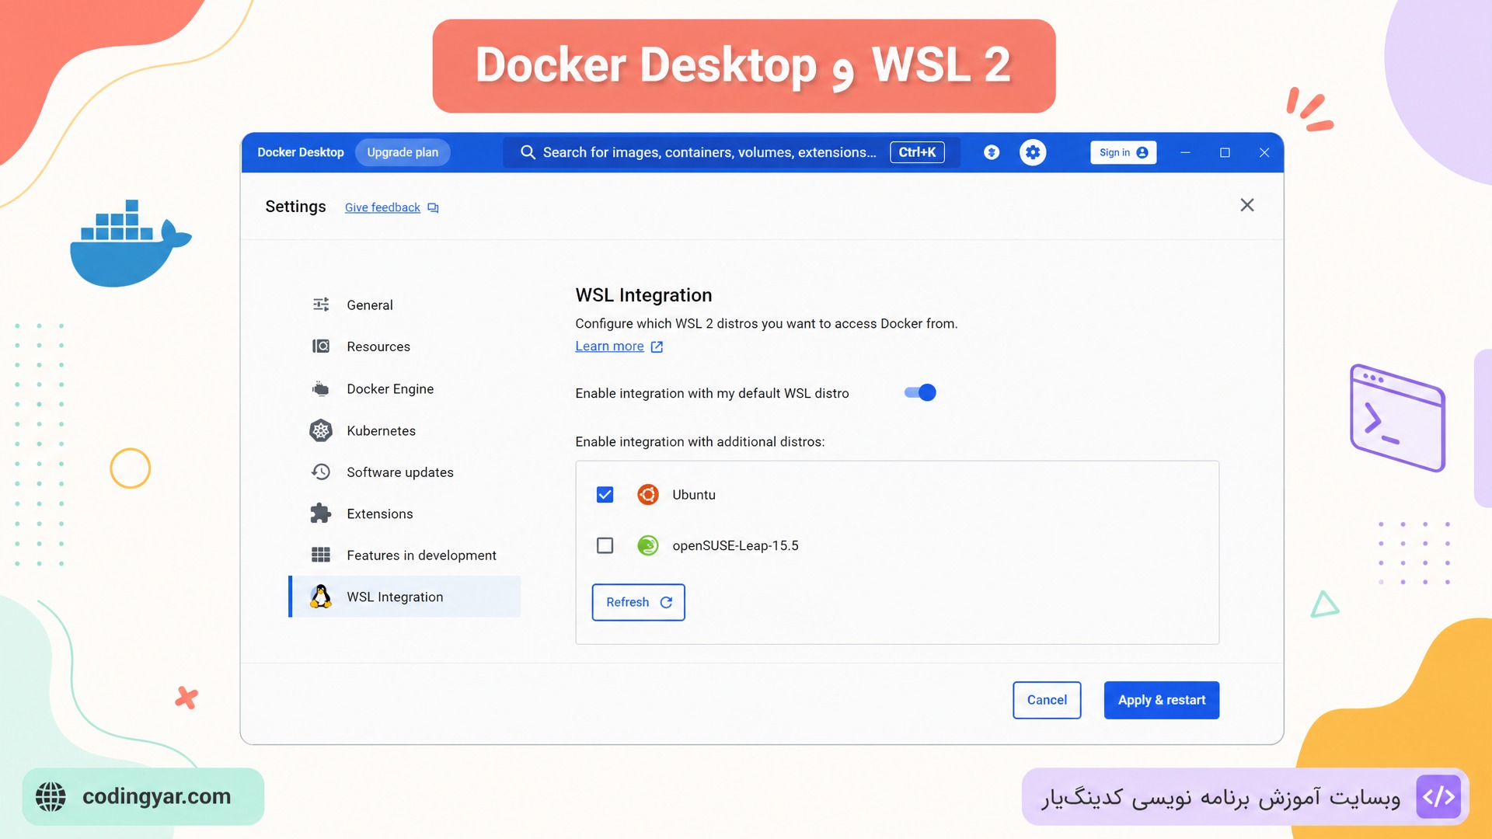Click the WSL Integration penguin icon
Screen dimensions: 1492x839
point(321,596)
